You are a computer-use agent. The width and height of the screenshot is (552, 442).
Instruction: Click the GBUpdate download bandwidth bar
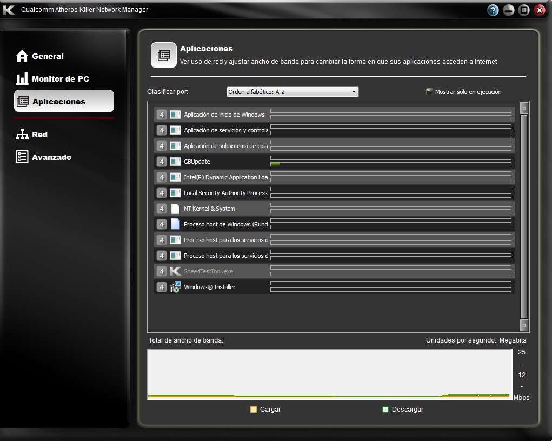pyautogui.click(x=391, y=164)
